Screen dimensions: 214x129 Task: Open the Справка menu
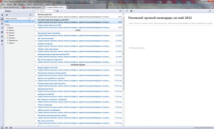[x=48, y=4]
